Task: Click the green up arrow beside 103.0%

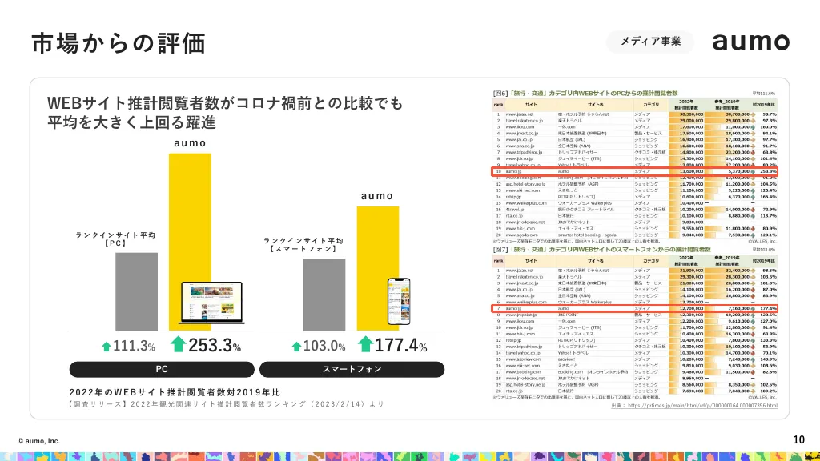Action: click(x=296, y=346)
